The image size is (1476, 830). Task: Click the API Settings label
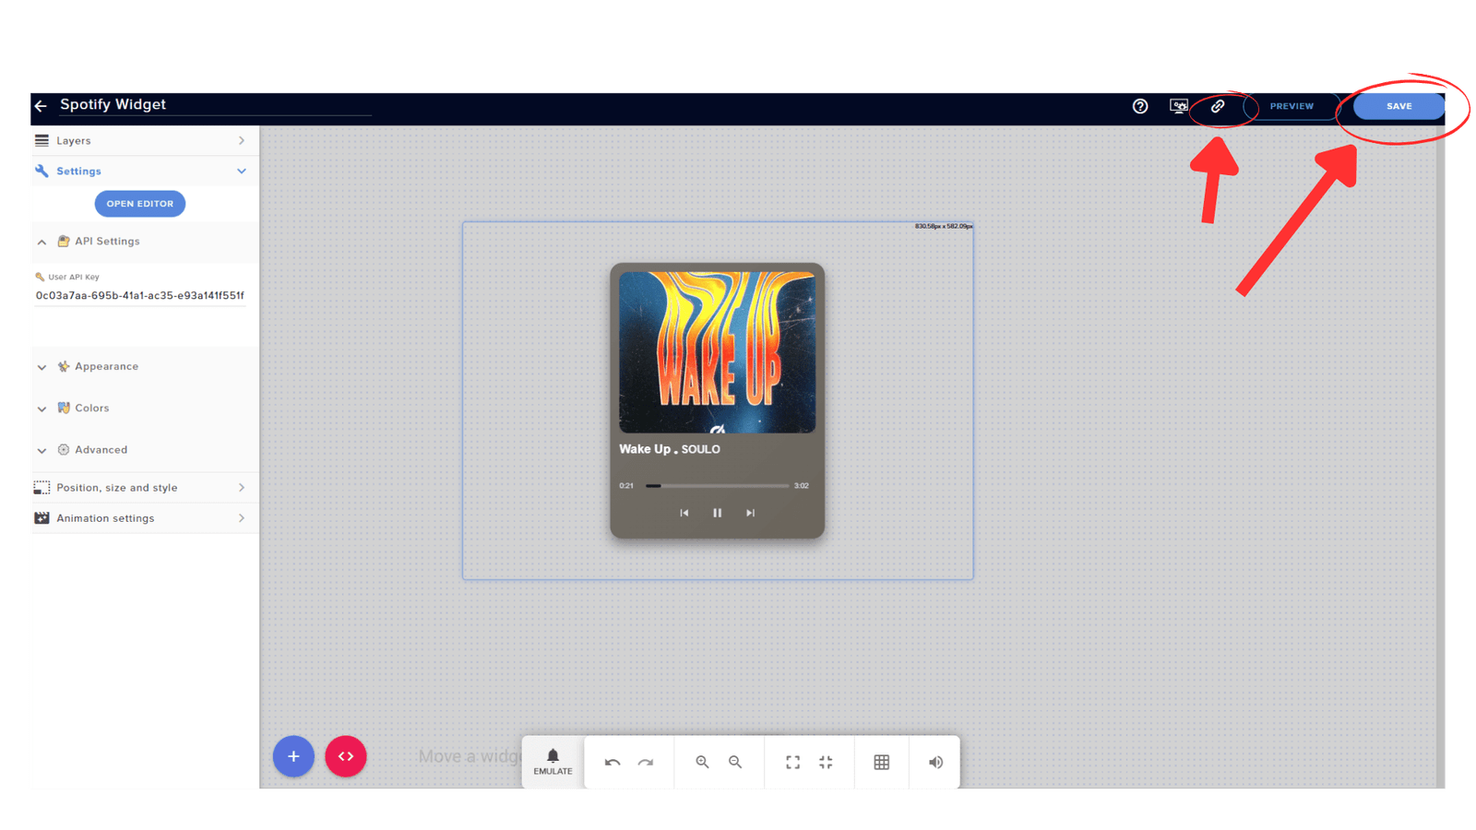click(x=107, y=242)
